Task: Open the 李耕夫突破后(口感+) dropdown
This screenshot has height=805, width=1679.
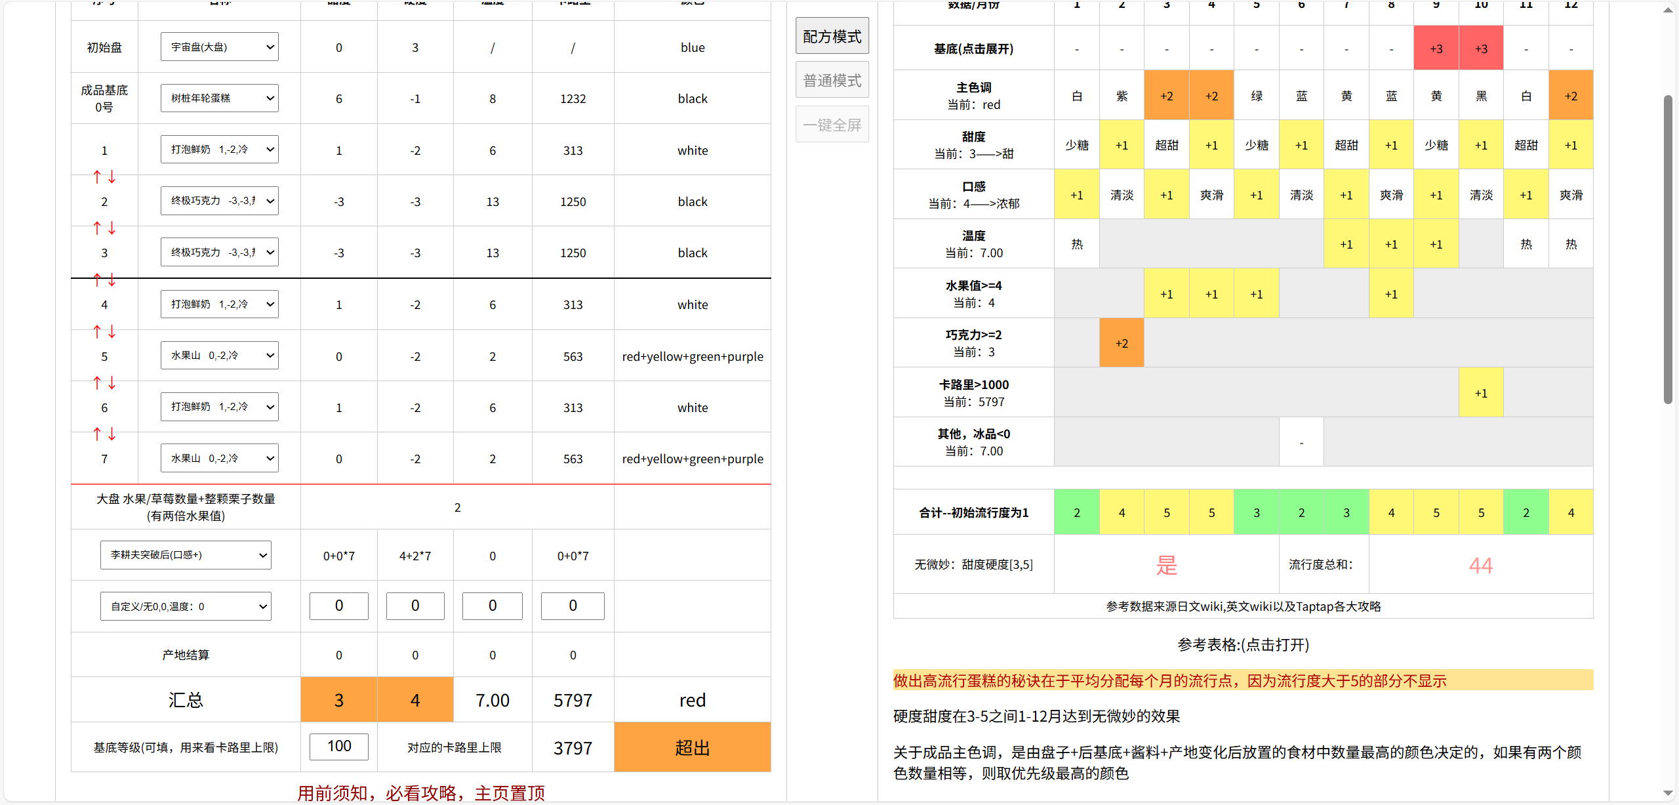Action: click(x=186, y=555)
